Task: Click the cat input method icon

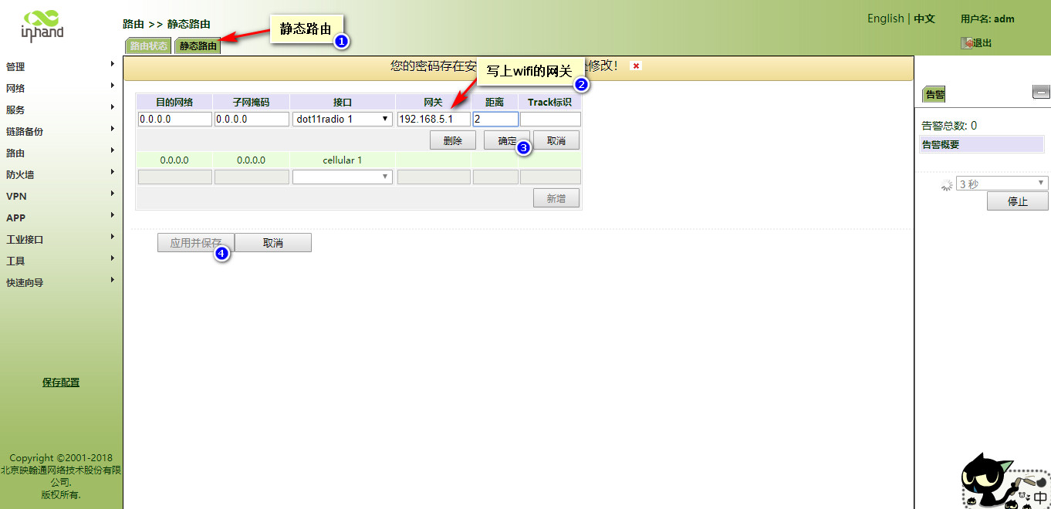Action: [x=1005, y=482]
